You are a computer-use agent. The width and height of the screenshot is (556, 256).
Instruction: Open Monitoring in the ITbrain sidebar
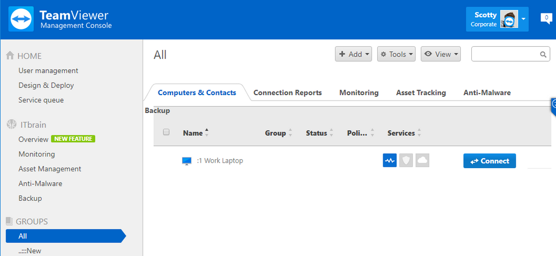[37, 154]
